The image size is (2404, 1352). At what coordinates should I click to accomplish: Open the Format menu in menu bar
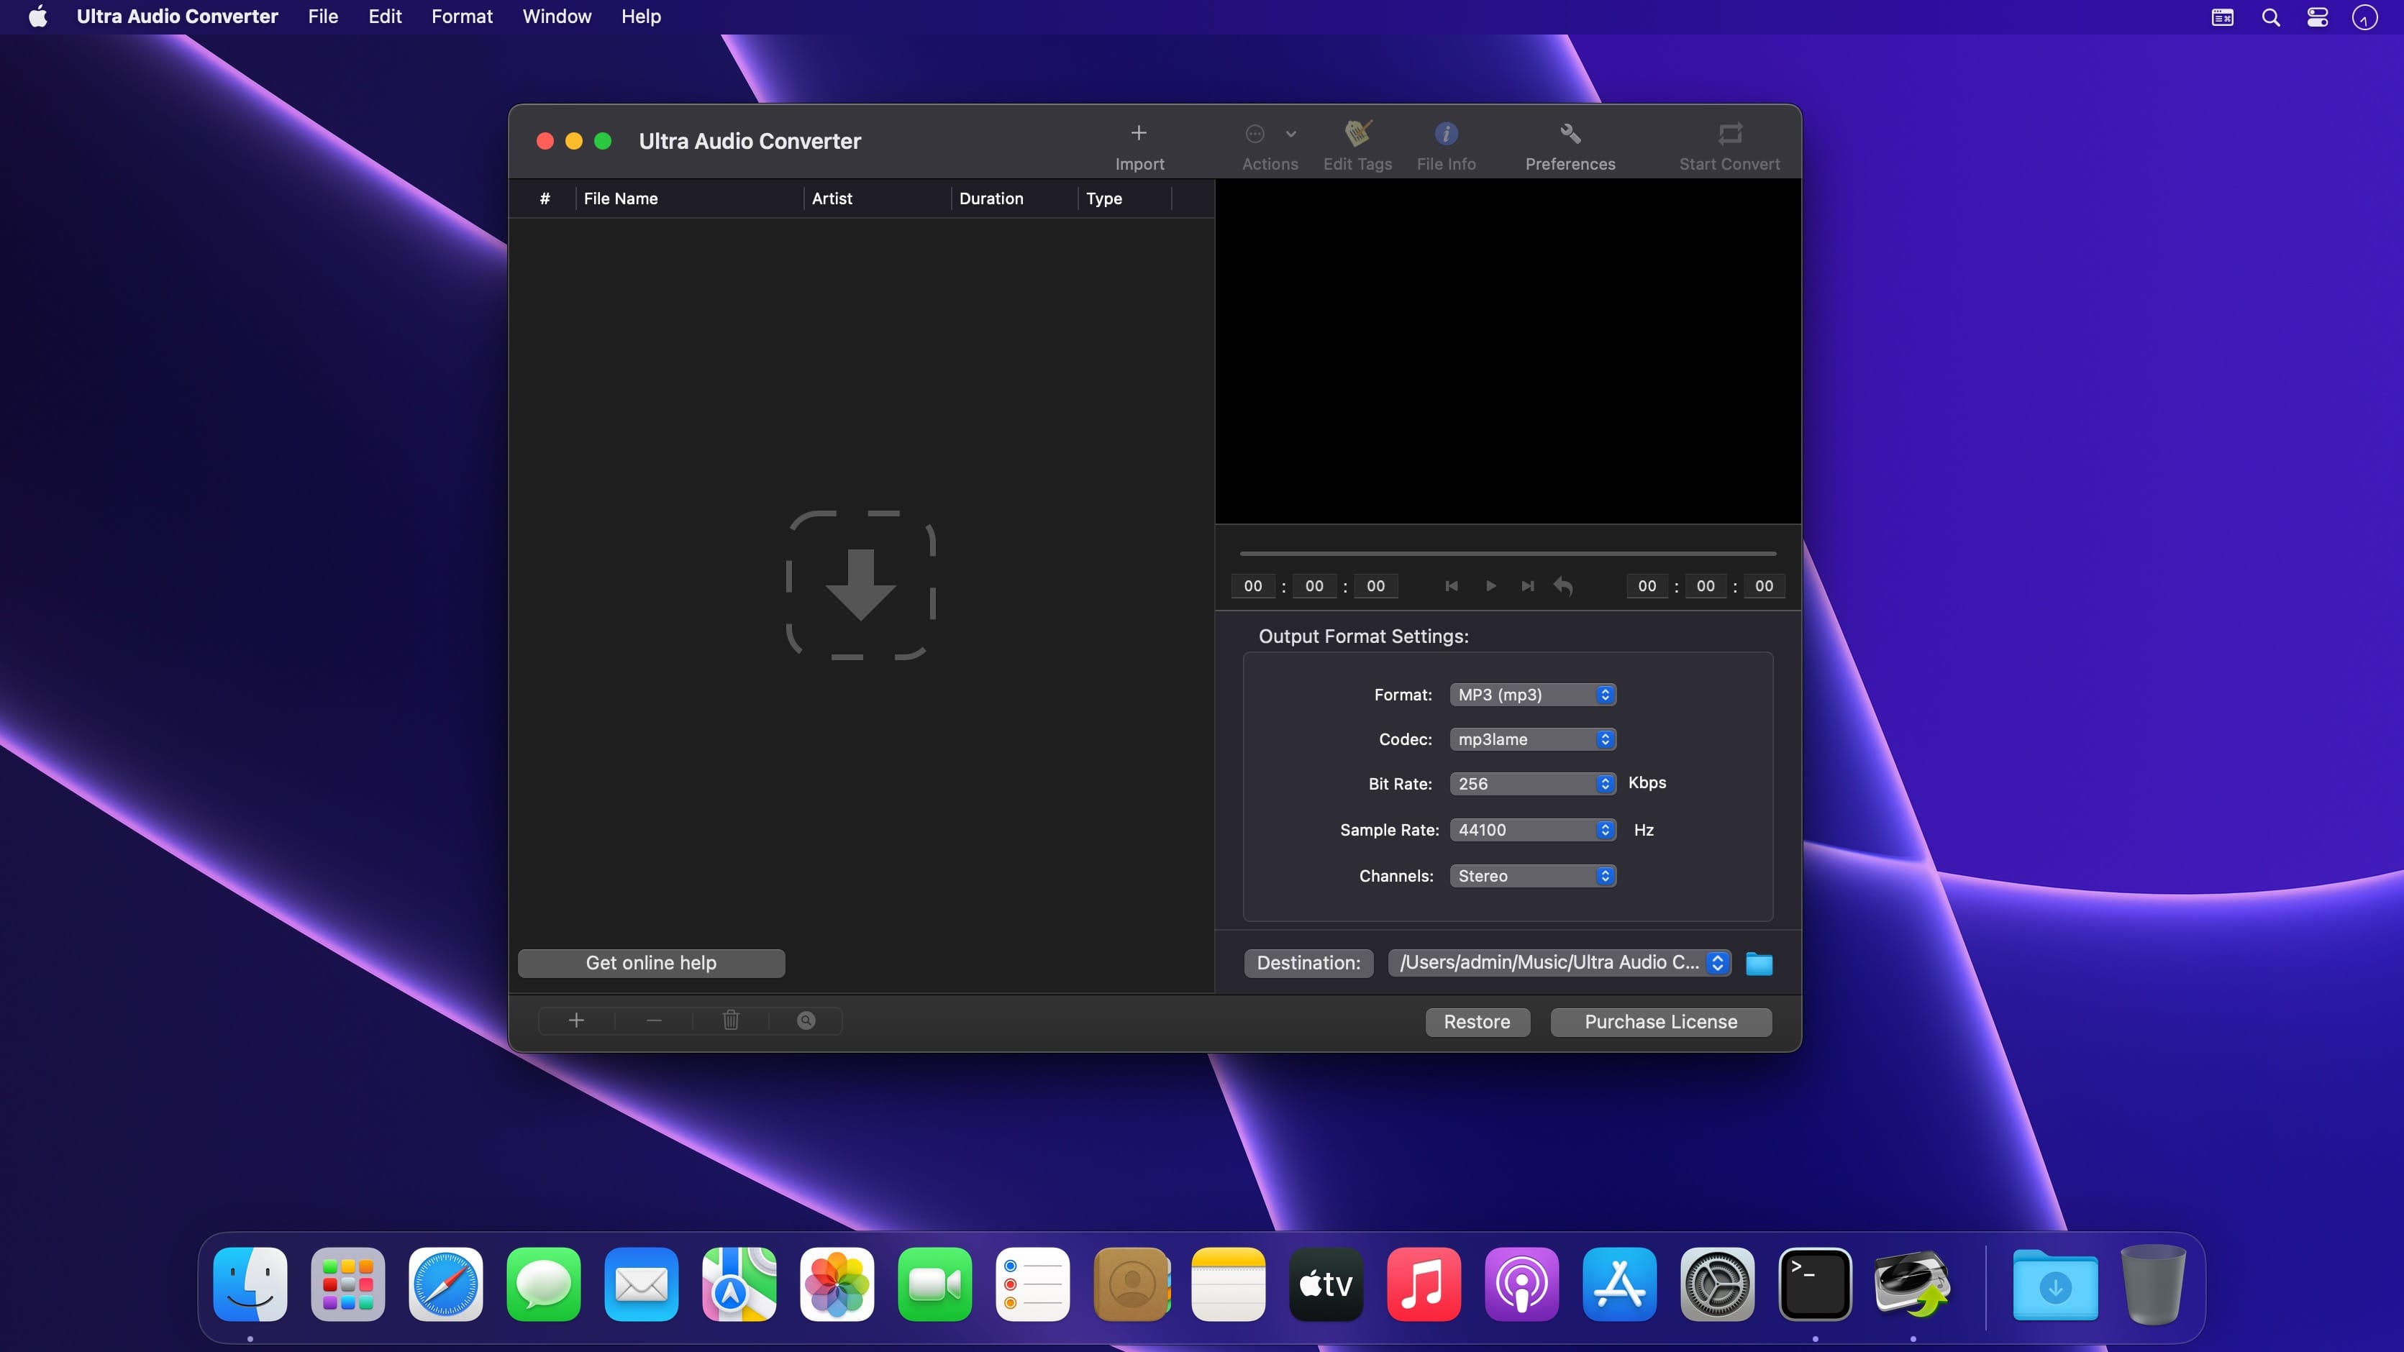click(462, 17)
